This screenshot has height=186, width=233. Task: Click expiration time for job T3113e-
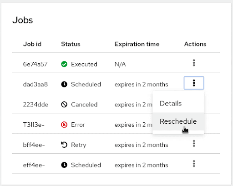click(133, 125)
